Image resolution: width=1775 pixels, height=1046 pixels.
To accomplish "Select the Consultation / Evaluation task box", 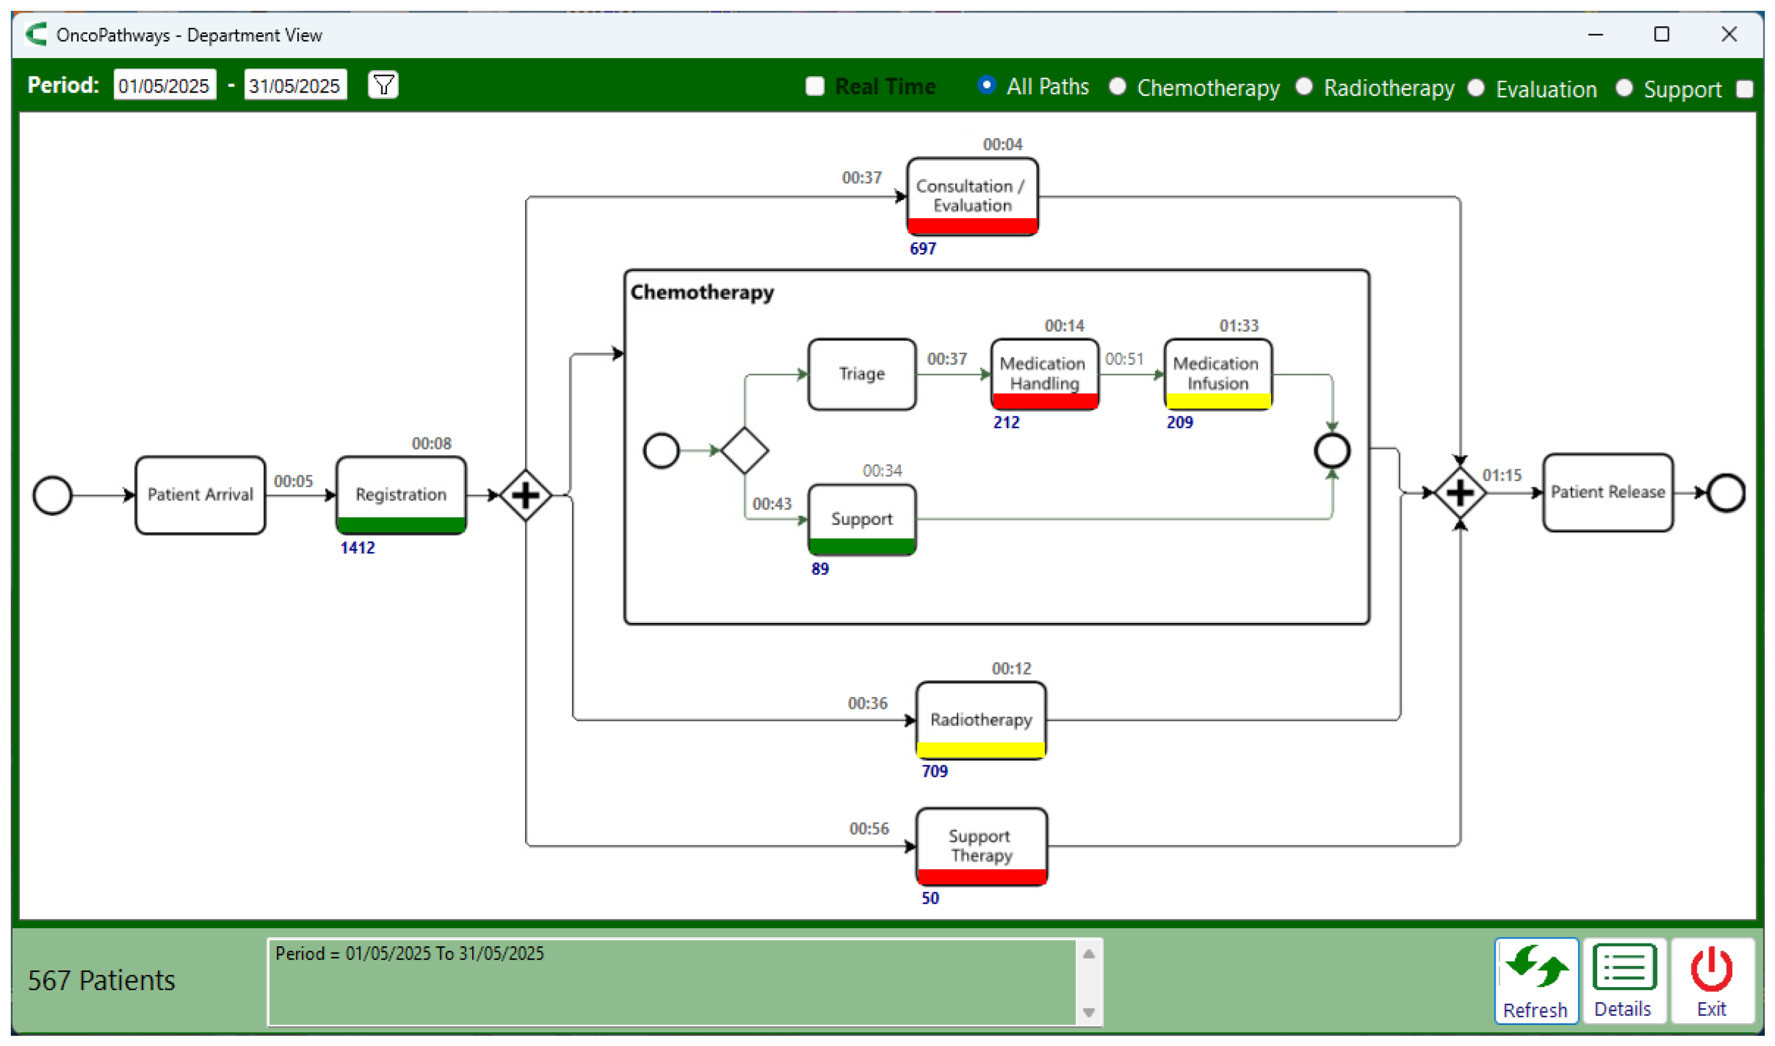I will point(972,195).
